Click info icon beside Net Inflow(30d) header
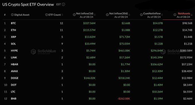This screenshot has height=105, width=195. pyautogui.click(x=107, y=15)
